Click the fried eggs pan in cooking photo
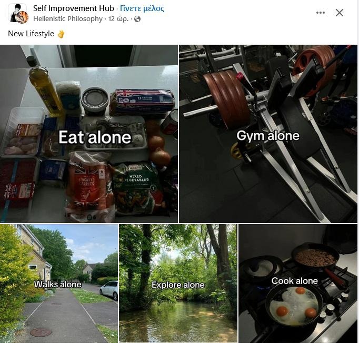Viewport: 359px width, 343px height. 294,306
